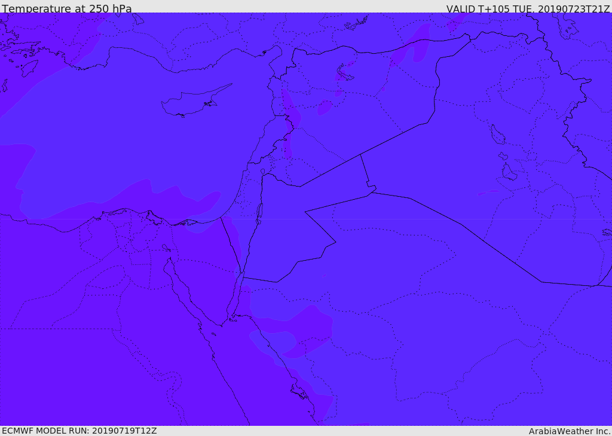The height and width of the screenshot is (436, 612).
Task: Click the VALID T+105 timestamp text
Action: click(528, 9)
